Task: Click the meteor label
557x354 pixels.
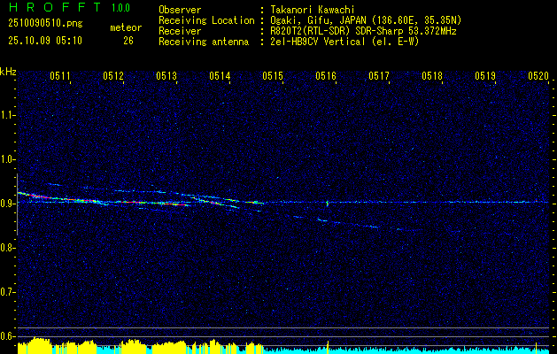Action: [x=126, y=27]
